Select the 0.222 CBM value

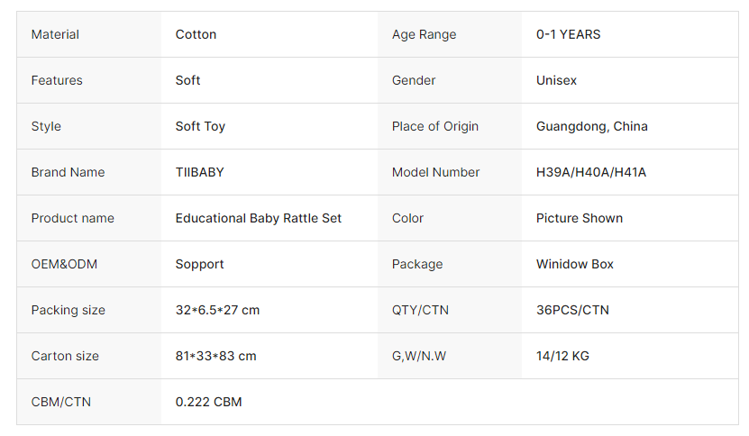point(208,402)
